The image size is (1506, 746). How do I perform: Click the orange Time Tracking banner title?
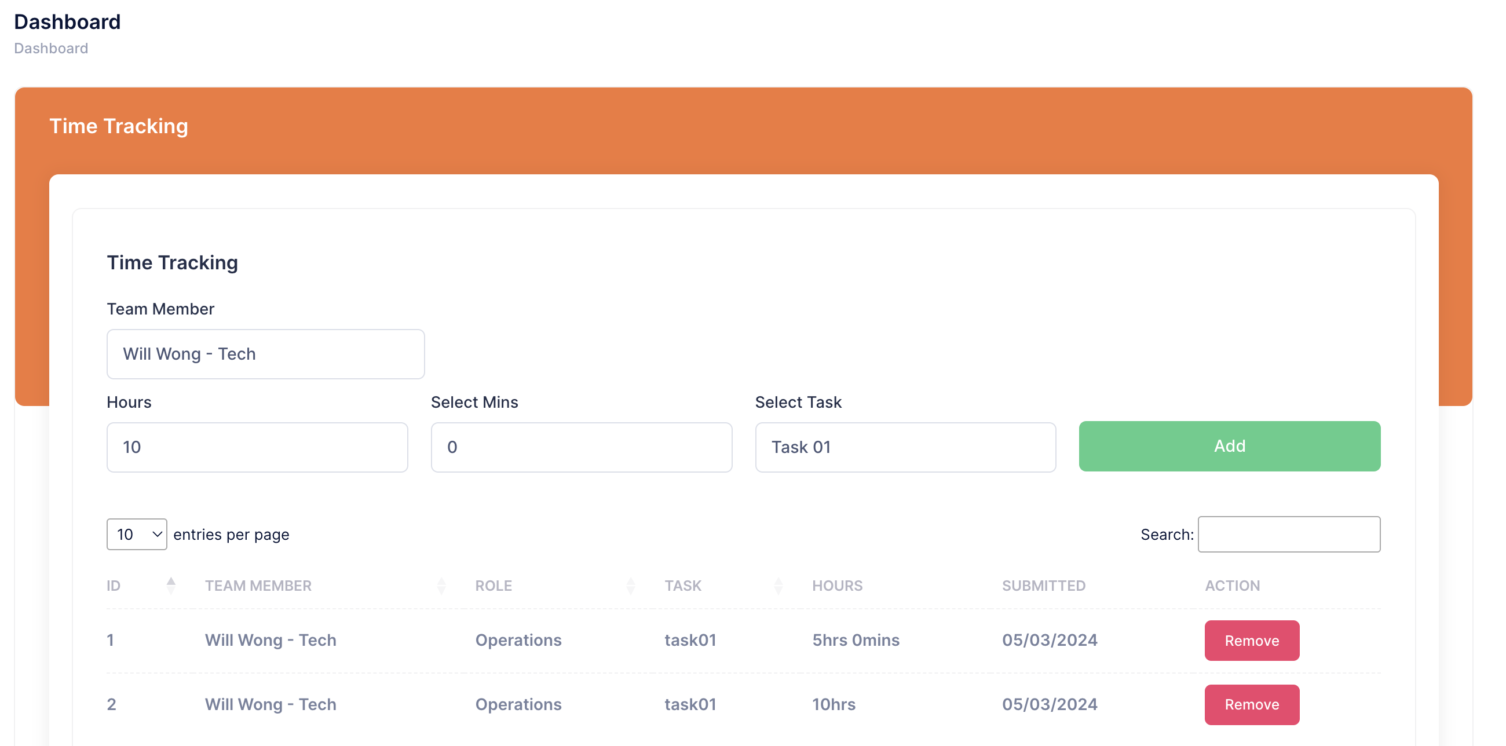pos(119,125)
